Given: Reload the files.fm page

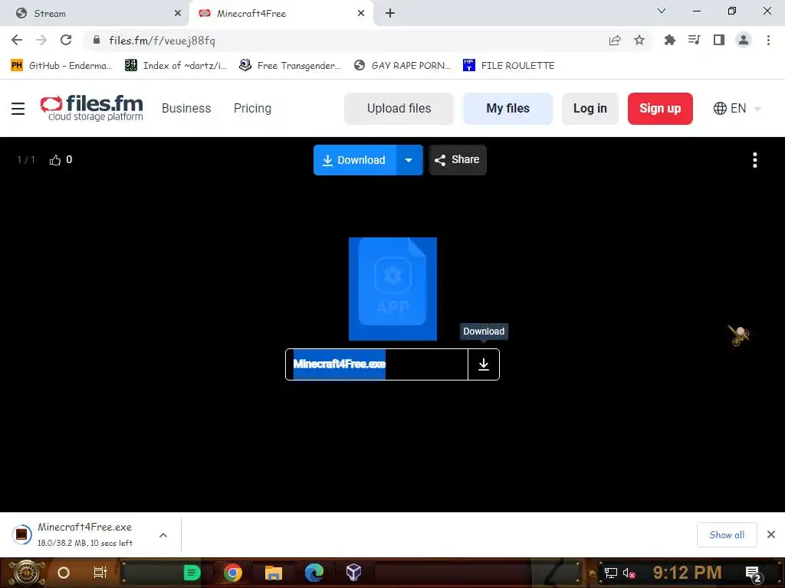Looking at the screenshot, I should click(x=66, y=40).
